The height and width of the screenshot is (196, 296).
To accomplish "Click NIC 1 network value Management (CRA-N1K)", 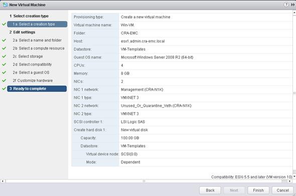I will (x=142, y=90).
